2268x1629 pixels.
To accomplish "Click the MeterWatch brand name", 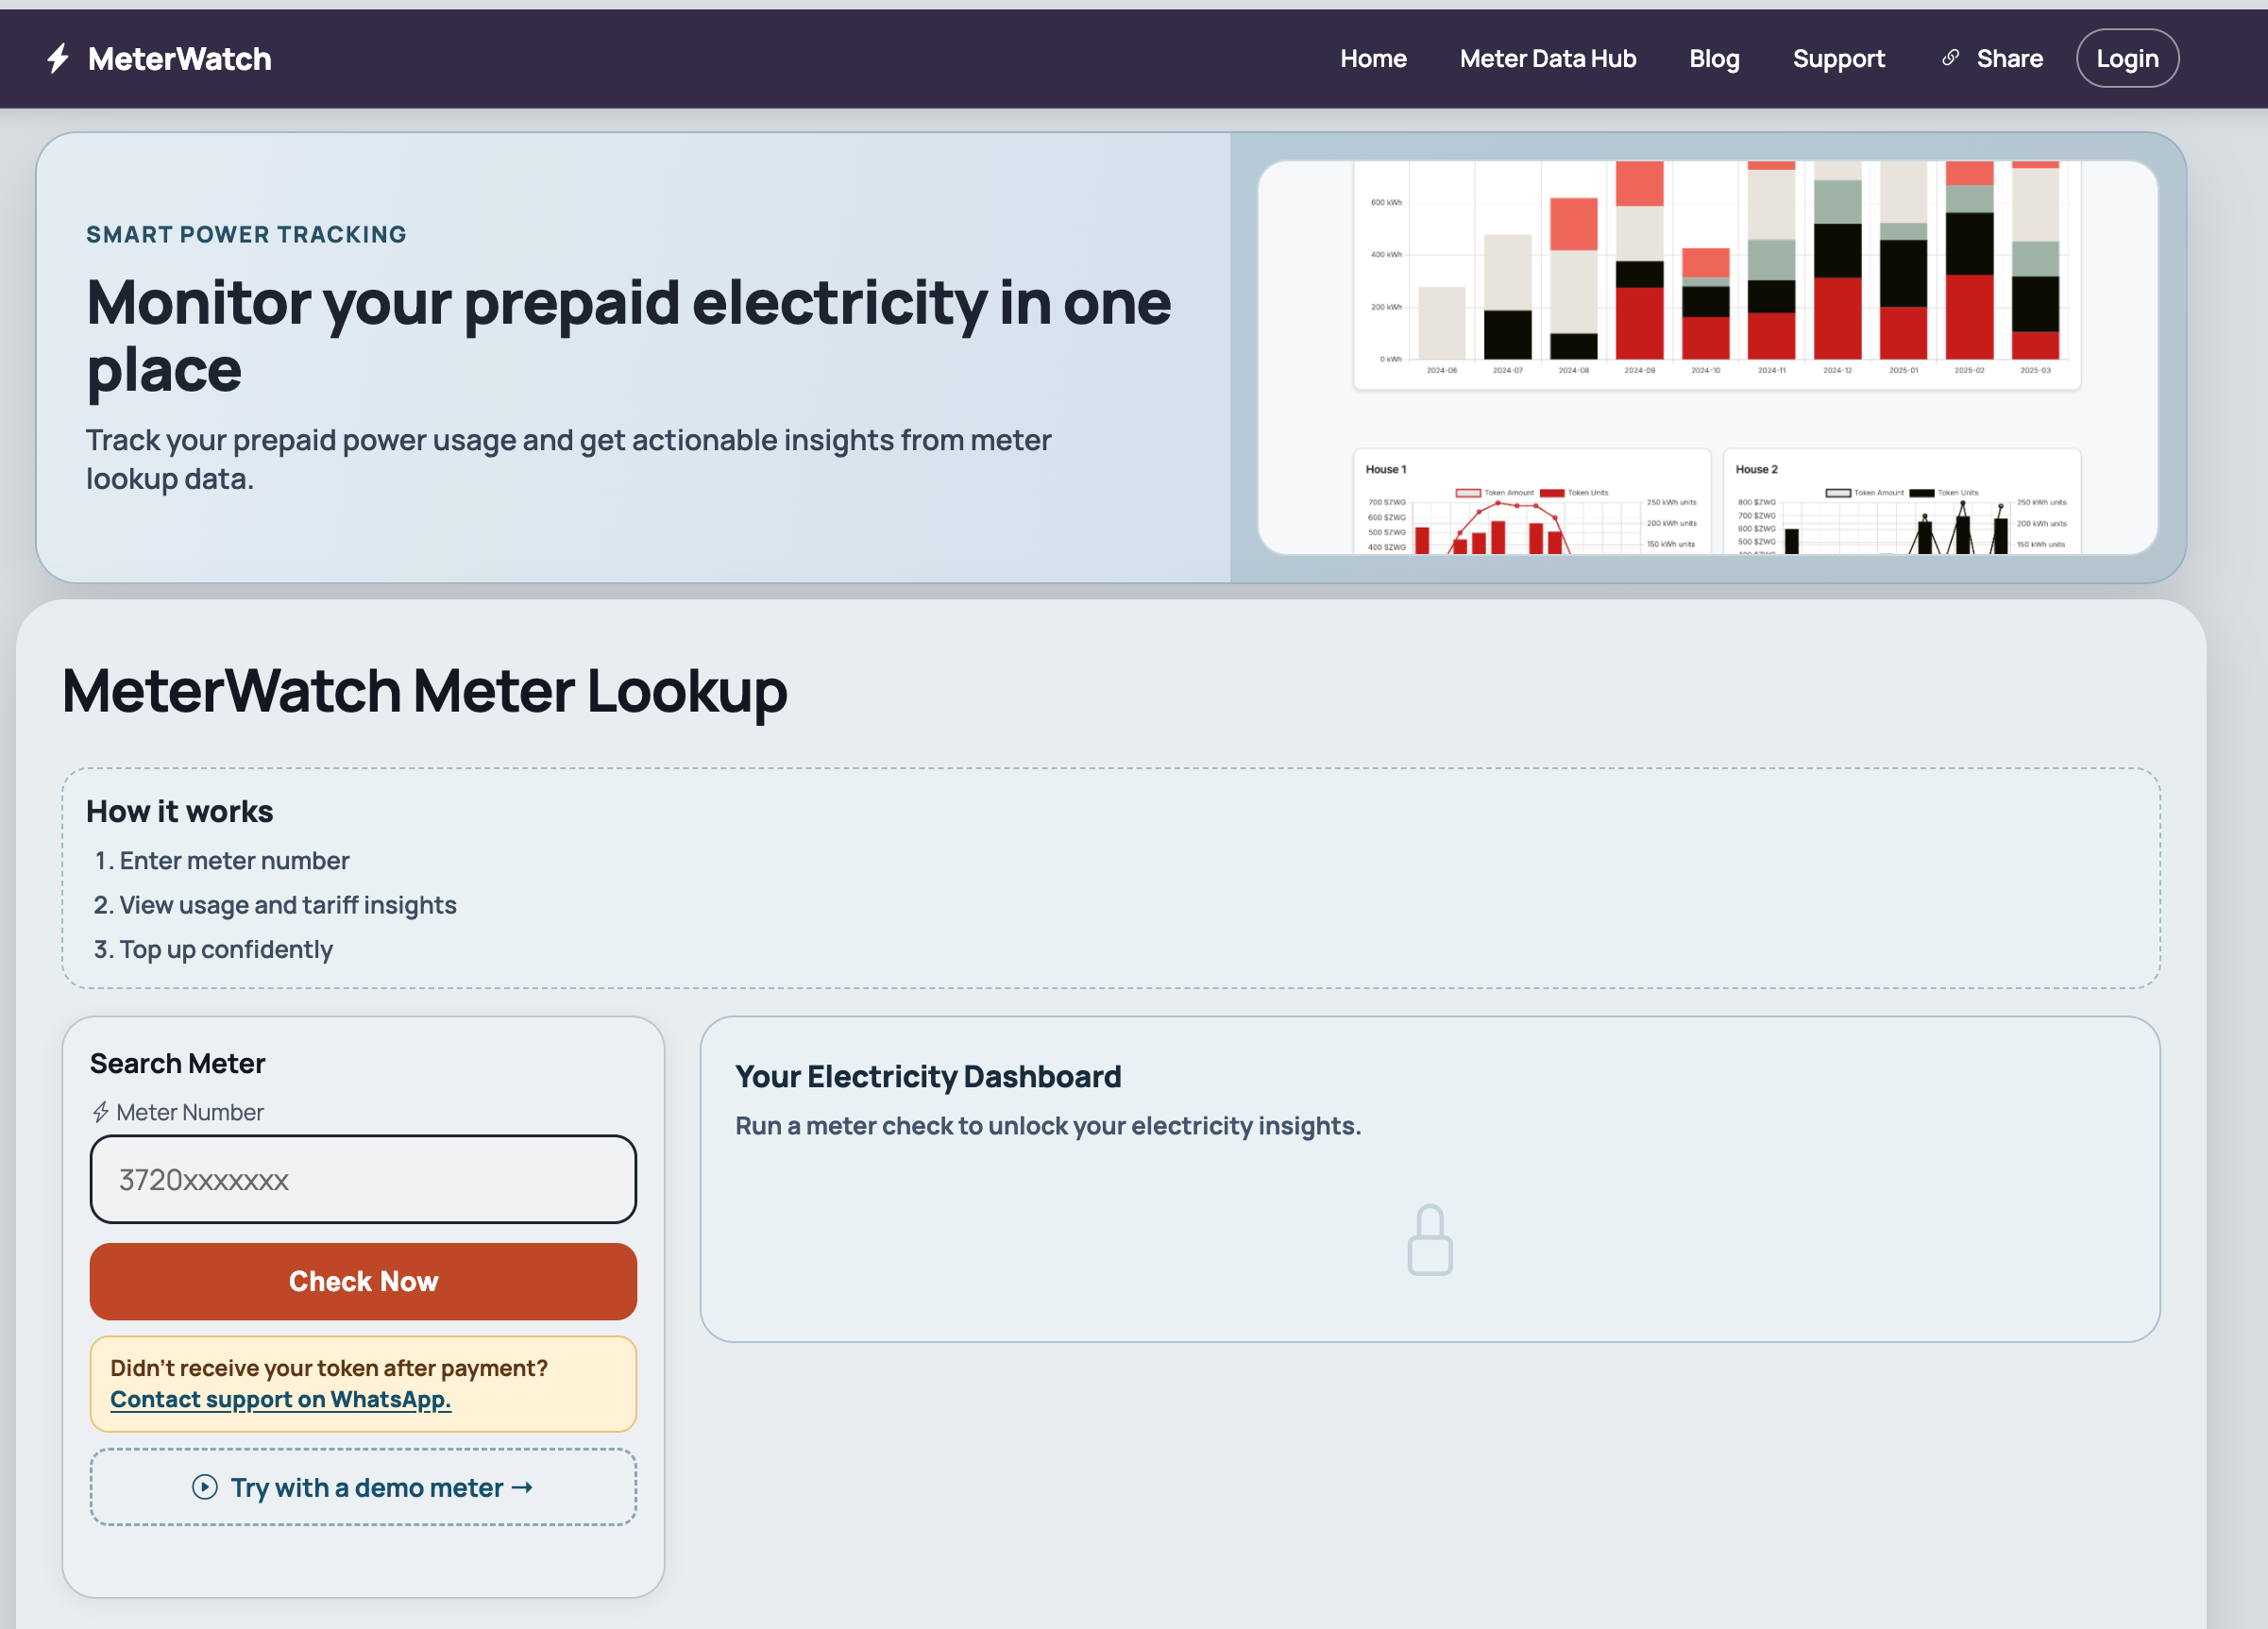I will pyautogui.click(x=180, y=59).
